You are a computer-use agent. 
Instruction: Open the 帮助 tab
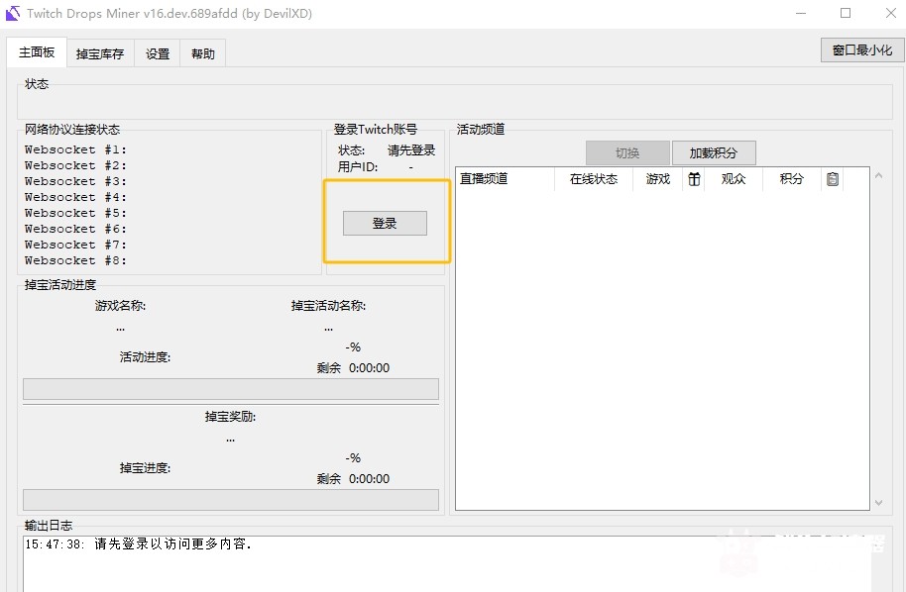tap(203, 53)
